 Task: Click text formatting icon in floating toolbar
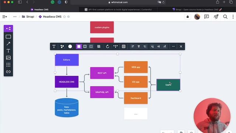click(x=54, y=47)
